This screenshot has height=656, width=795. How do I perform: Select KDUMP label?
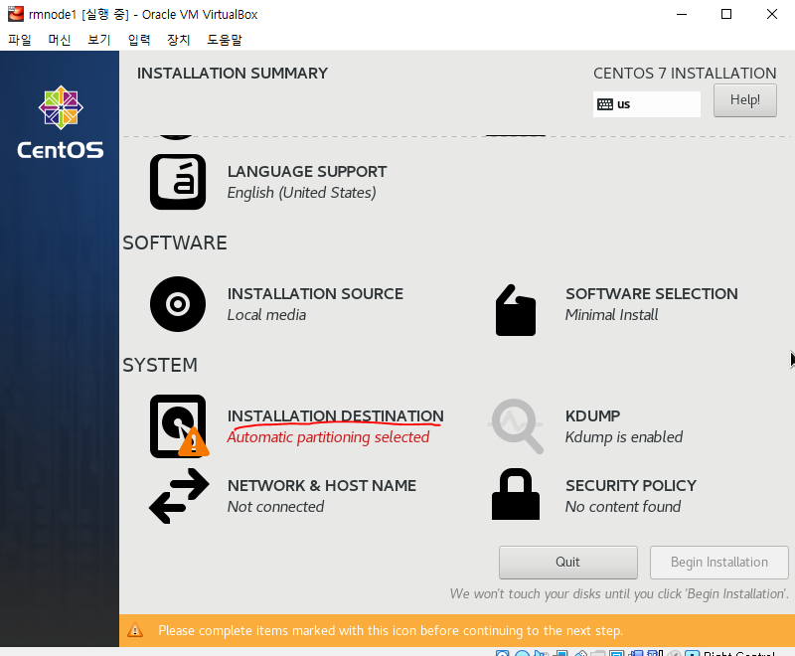tap(592, 415)
